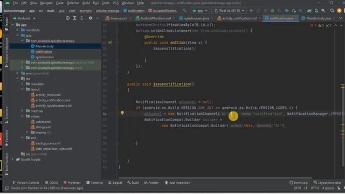Screen dimensions: 345x194
Task: Click the override gutter icon beside onClick
Action: click(x=110, y=43)
